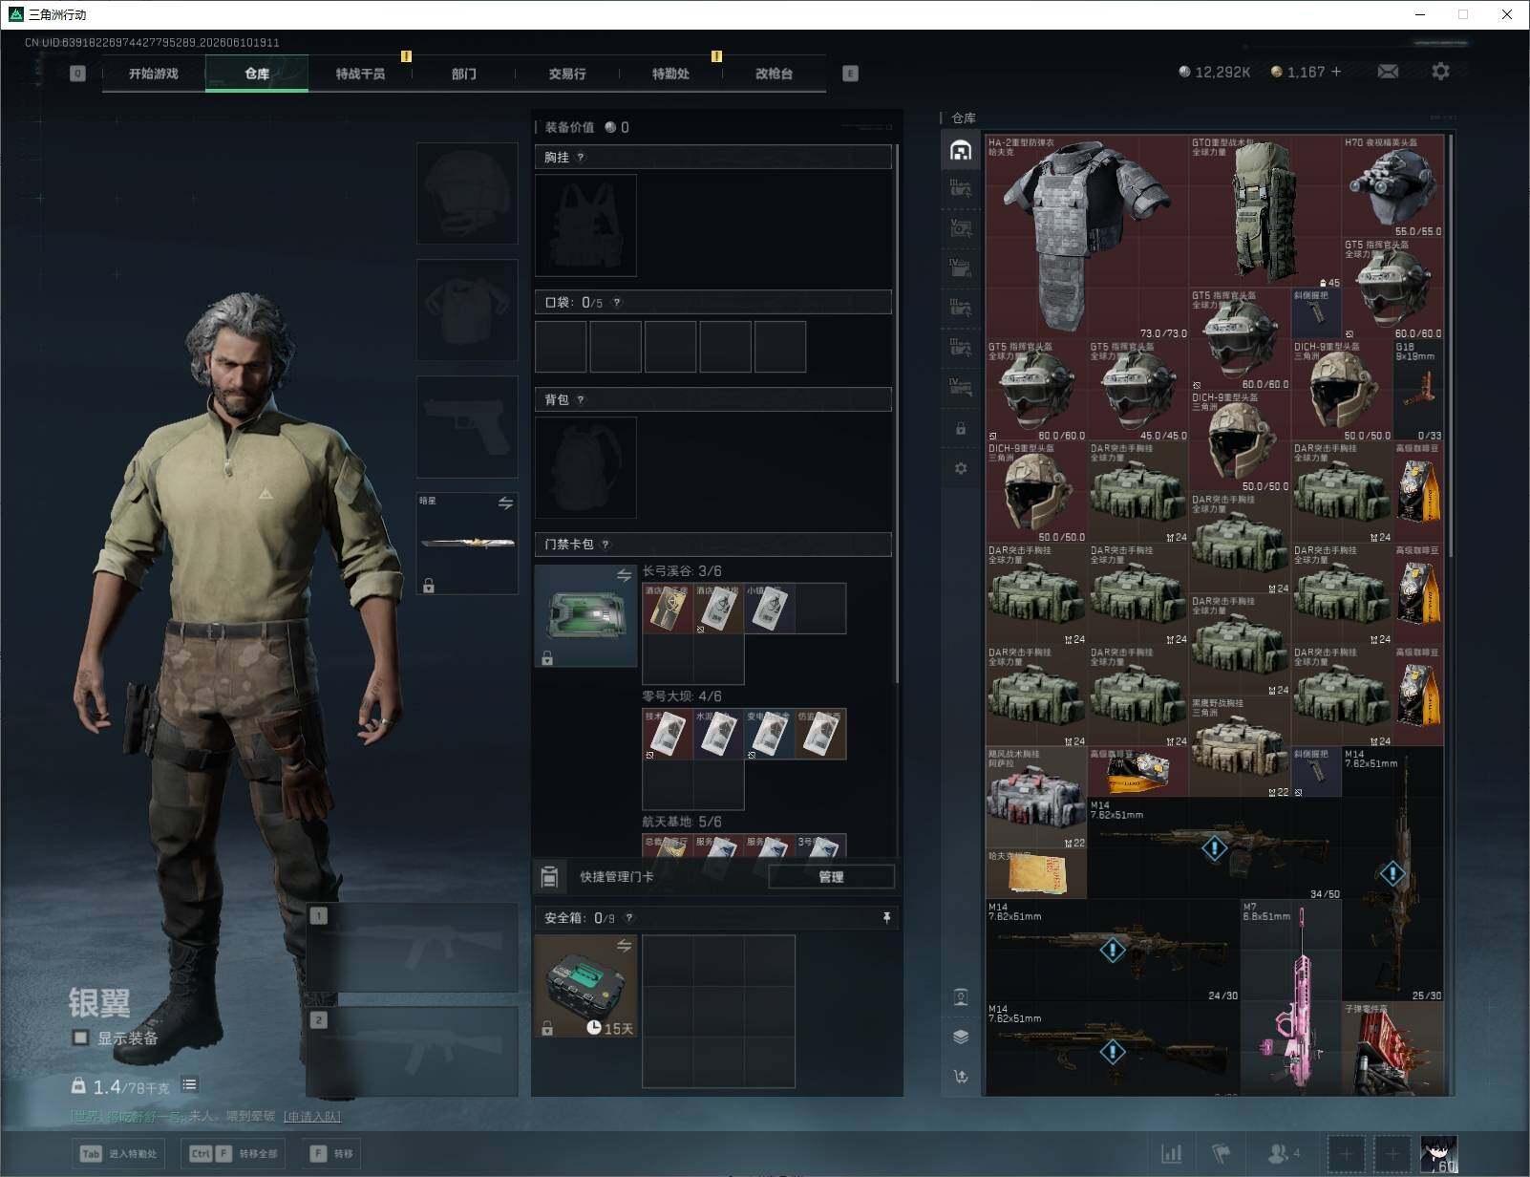Select the empty chest rig slot
Screen dimensions: 1530x1177
point(585,225)
